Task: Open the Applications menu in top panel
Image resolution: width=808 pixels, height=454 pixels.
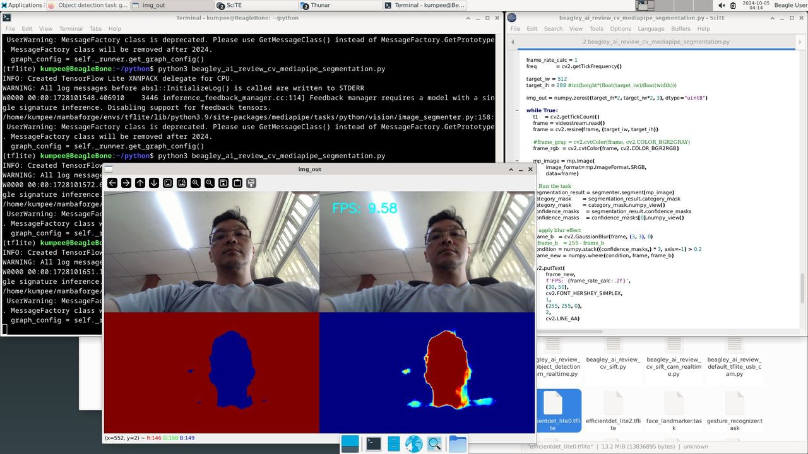Action: (x=21, y=5)
